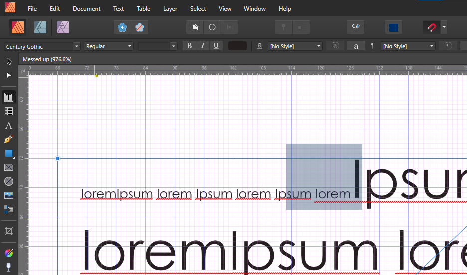Screen dimensions: 467x275
Task: Open the Help menu
Action: (285, 9)
